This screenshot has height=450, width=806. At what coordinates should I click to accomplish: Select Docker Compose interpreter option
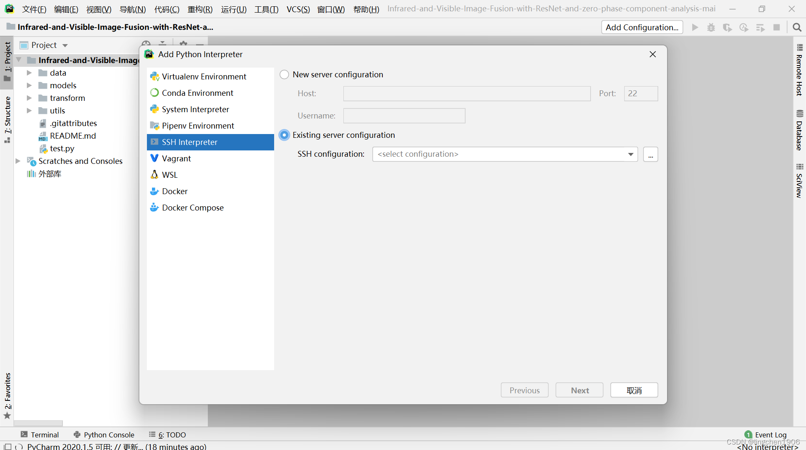pos(210,208)
